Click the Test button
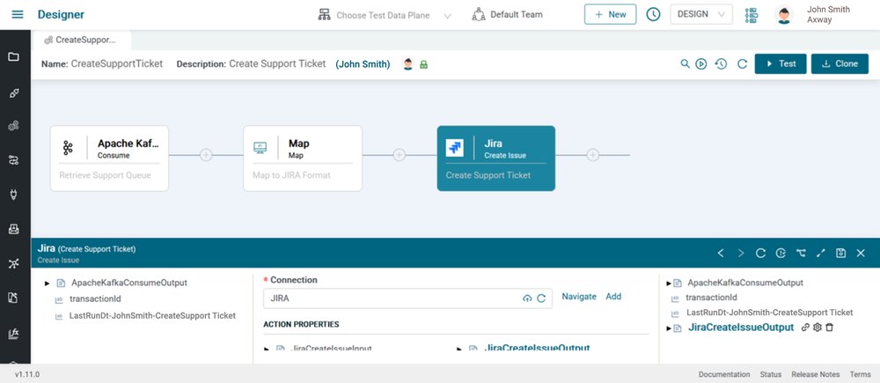The height and width of the screenshot is (383, 880). (781, 64)
